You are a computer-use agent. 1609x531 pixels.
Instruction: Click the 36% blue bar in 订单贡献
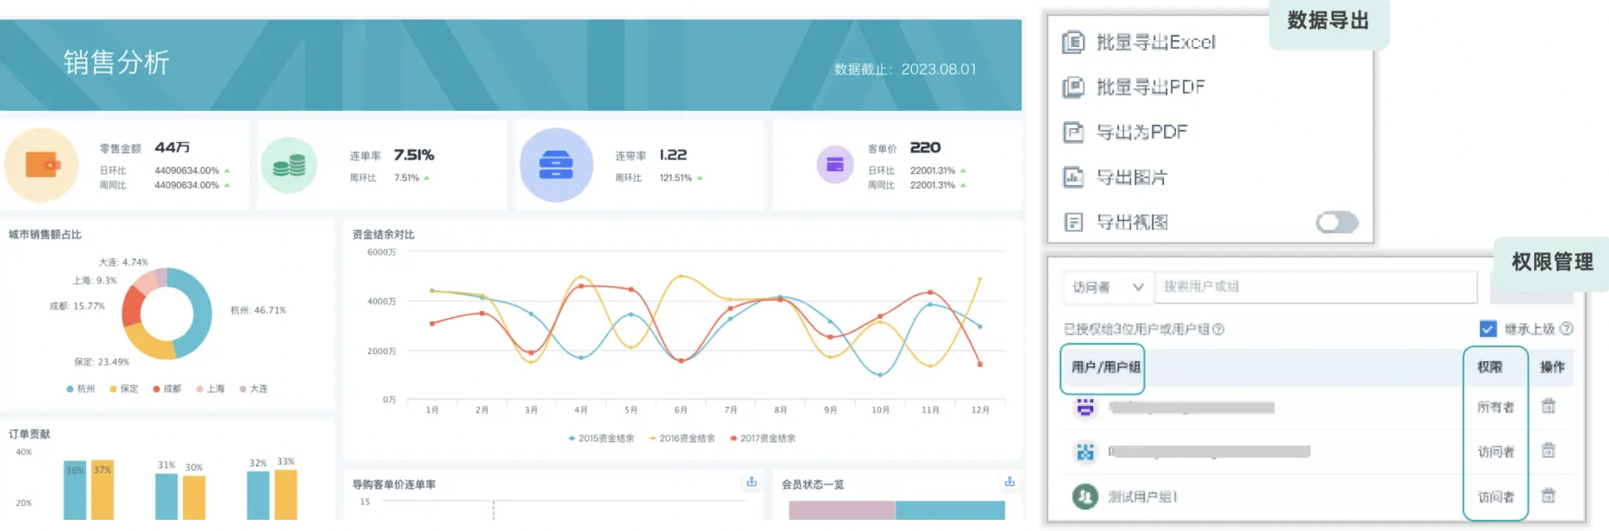(x=75, y=492)
